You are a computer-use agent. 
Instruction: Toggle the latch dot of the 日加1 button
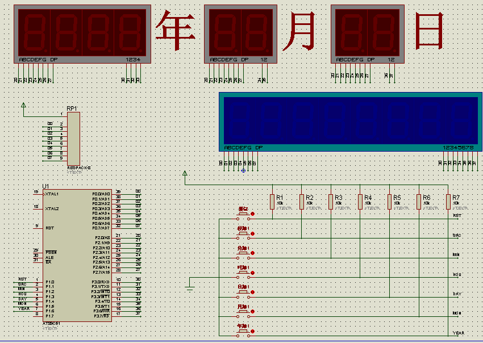[253, 292]
